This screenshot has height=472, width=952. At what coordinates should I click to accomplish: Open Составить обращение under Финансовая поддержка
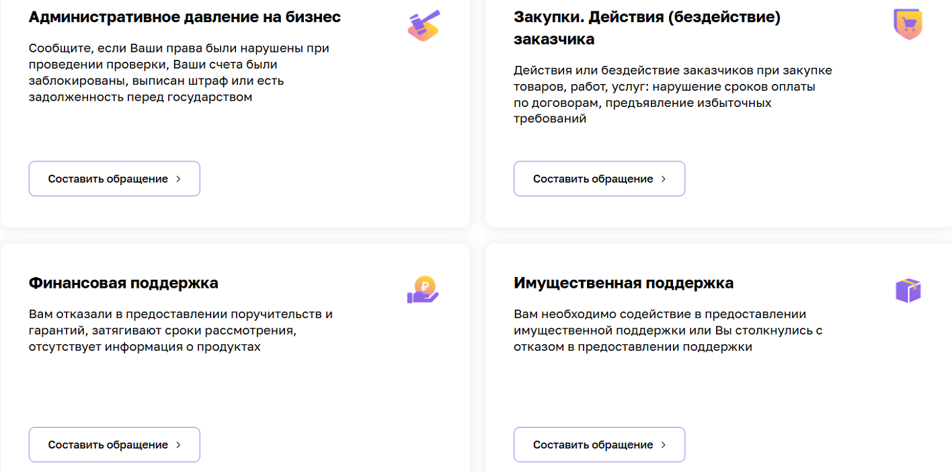tap(114, 444)
